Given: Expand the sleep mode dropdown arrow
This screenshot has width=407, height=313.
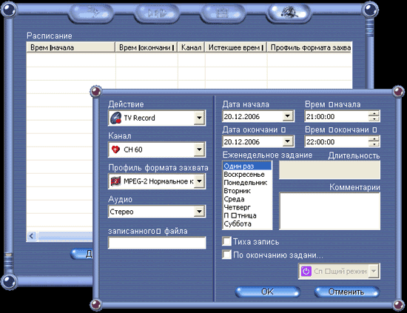Looking at the screenshot, I should [x=374, y=272].
